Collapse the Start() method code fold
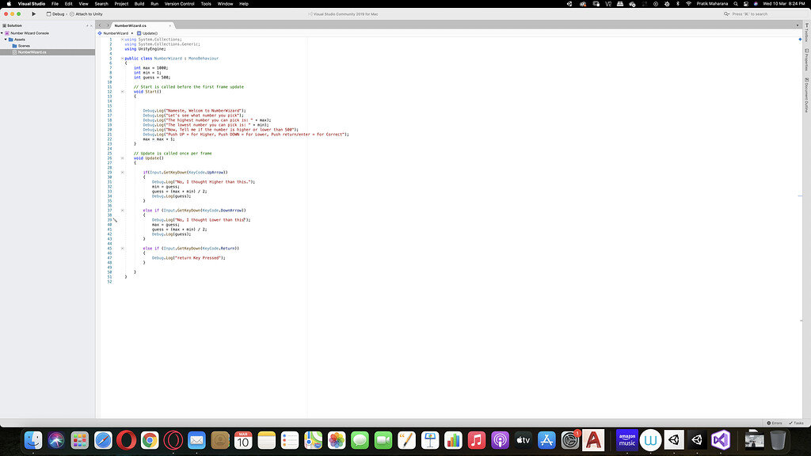This screenshot has width=811, height=456. click(122, 92)
